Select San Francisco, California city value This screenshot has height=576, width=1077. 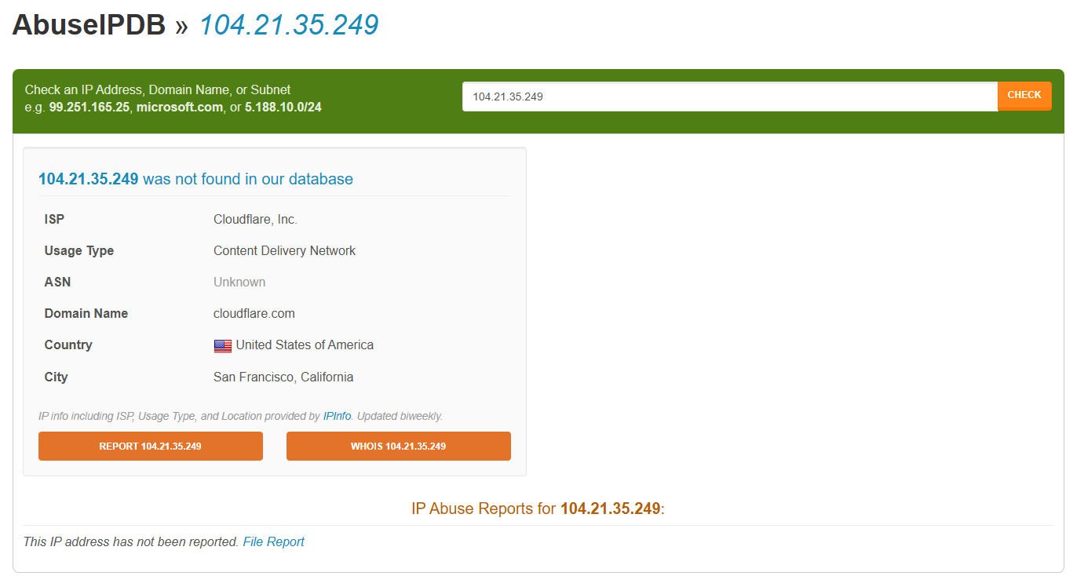(x=283, y=377)
